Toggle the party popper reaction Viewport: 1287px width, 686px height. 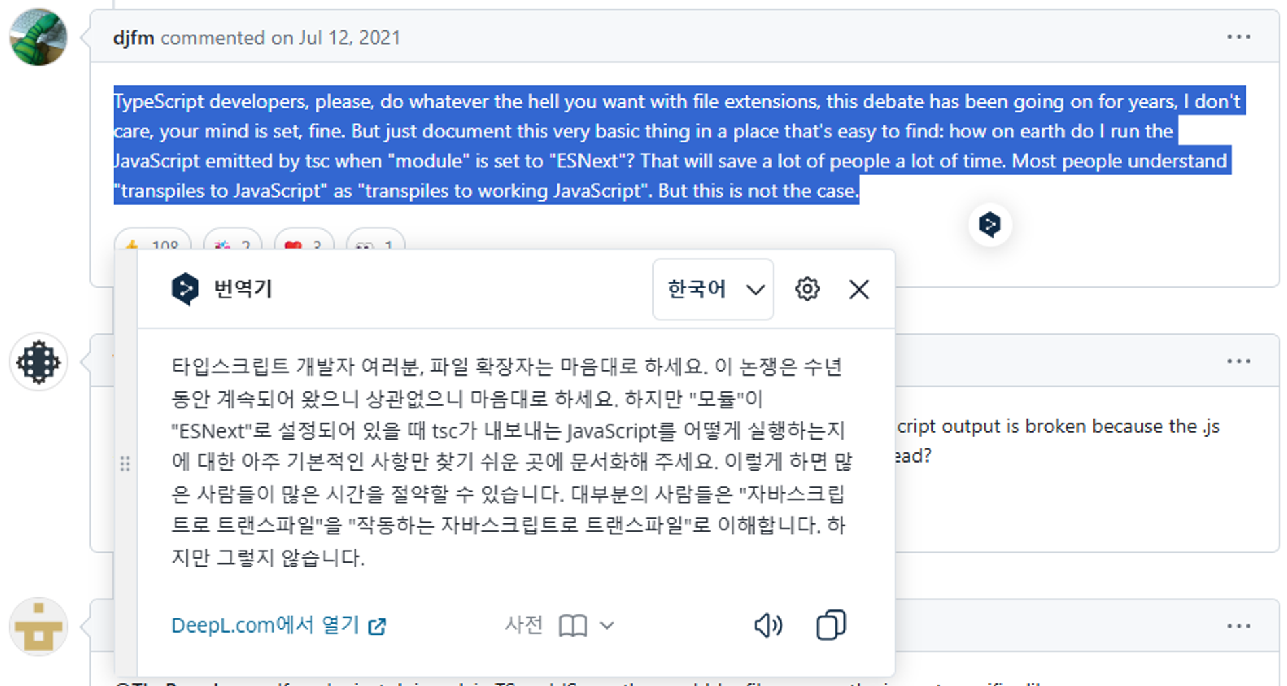pyautogui.click(x=232, y=240)
